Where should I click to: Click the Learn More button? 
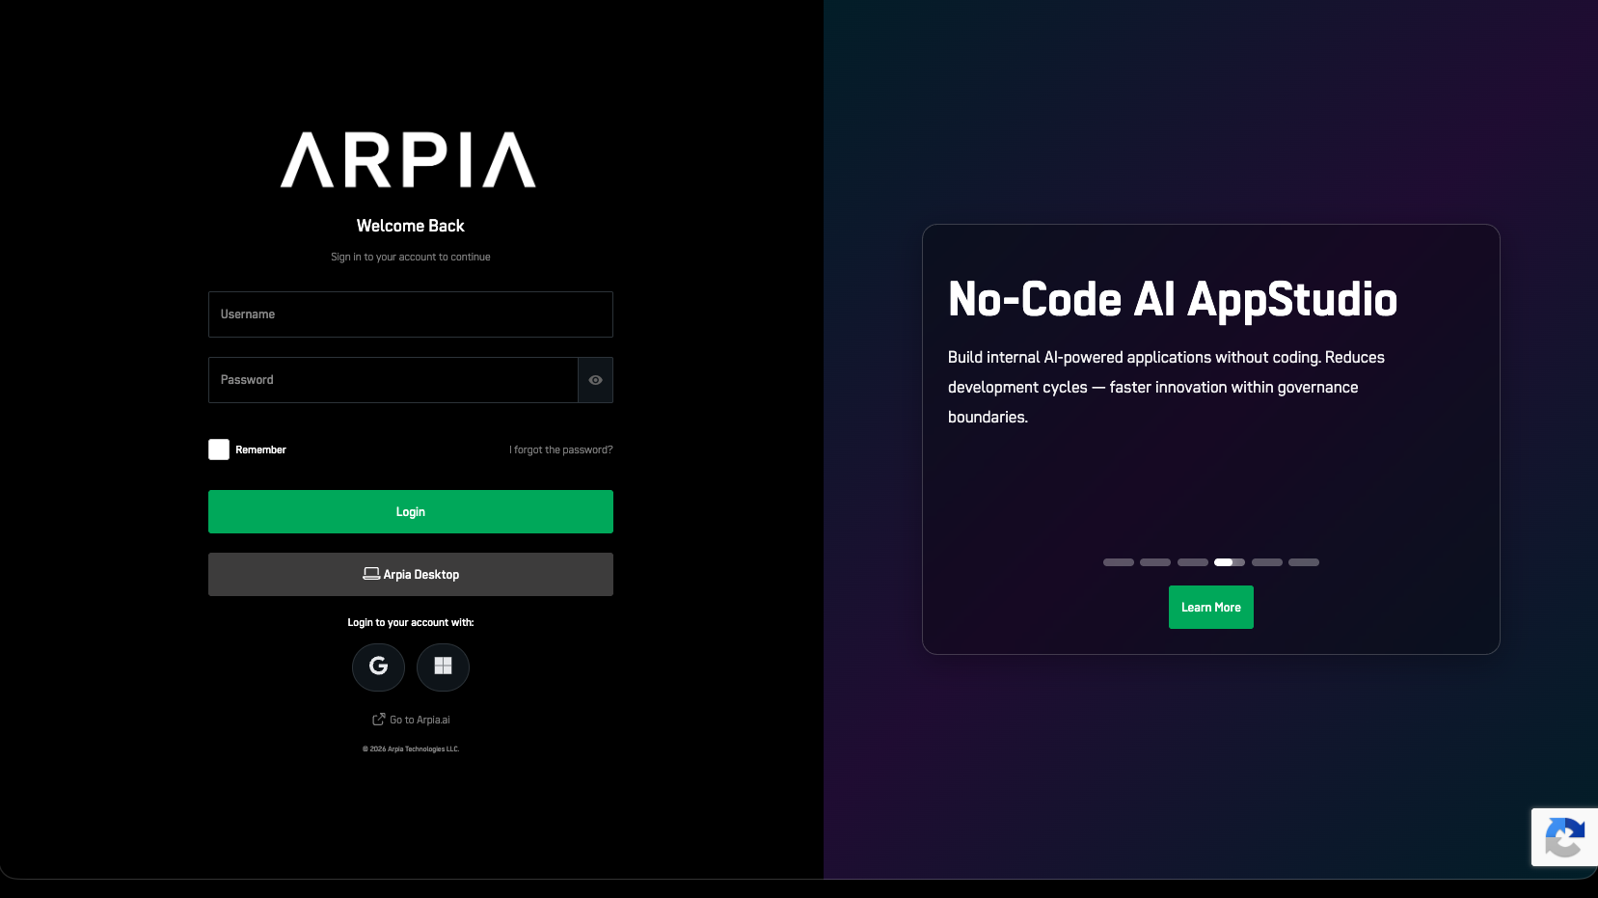pyautogui.click(x=1210, y=607)
